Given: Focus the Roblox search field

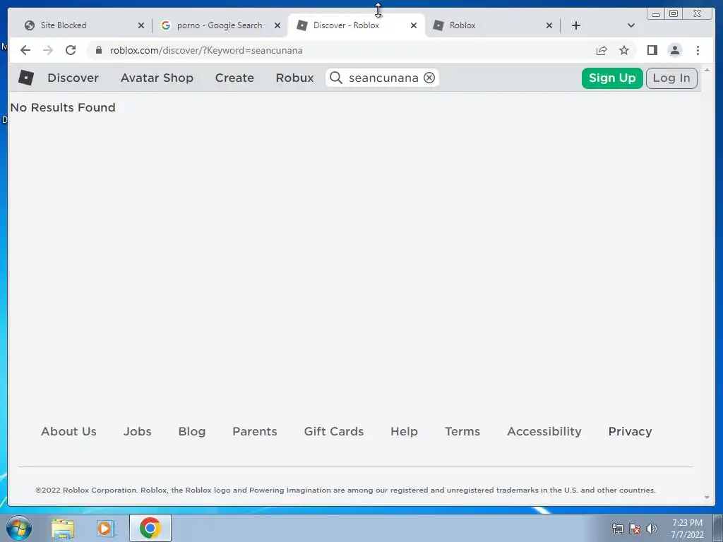Looking at the screenshot, I should [x=383, y=78].
